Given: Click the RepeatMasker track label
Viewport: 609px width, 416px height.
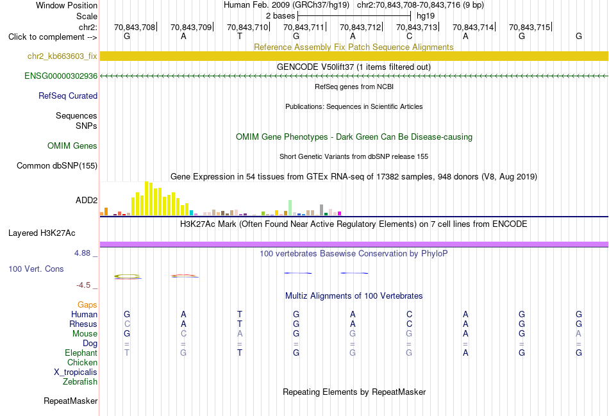Looking at the screenshot, I should tap(71, 401).
